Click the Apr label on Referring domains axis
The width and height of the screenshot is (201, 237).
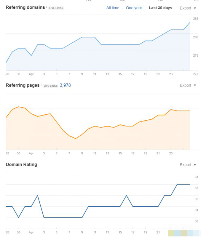tap(31, 74)
